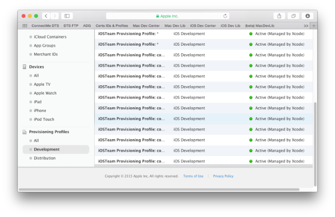Click the vertical scrollbar of profile list

tap(314, 133)
